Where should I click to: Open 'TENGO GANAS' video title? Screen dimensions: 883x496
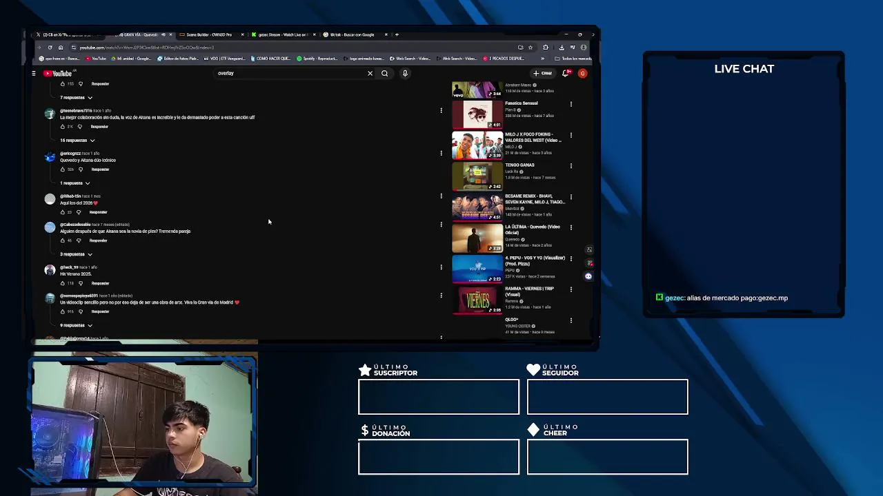[519, 165]
